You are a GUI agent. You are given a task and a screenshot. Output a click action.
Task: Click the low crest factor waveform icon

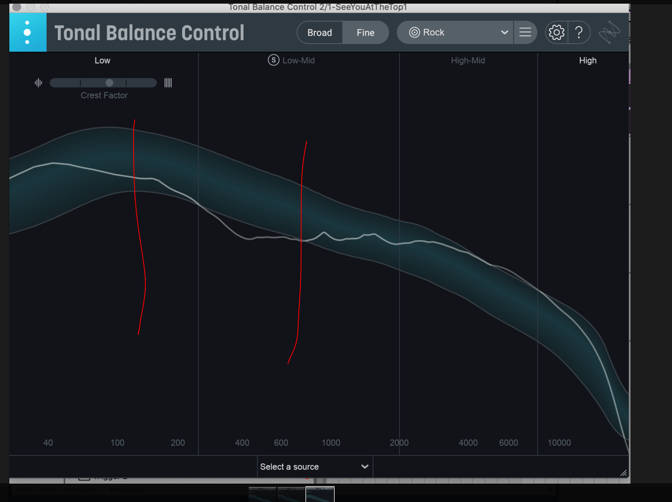coord(39,83)
